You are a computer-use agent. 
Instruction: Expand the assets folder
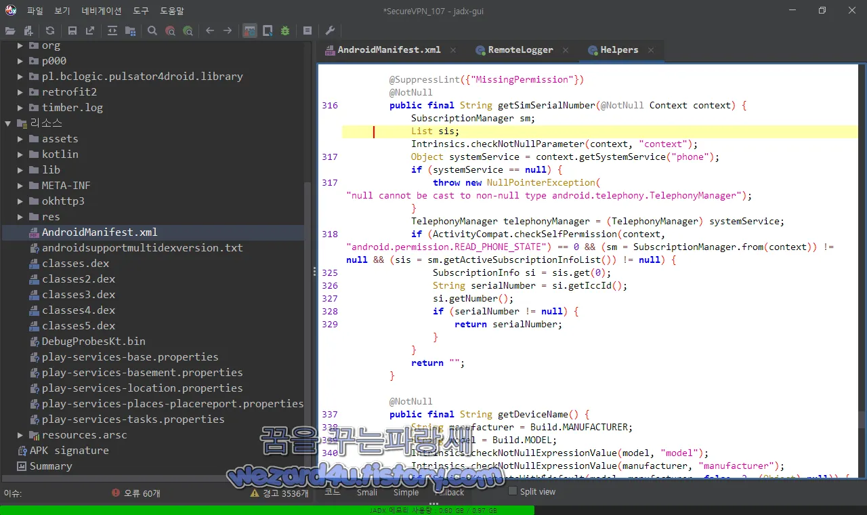tap(20, 139)
